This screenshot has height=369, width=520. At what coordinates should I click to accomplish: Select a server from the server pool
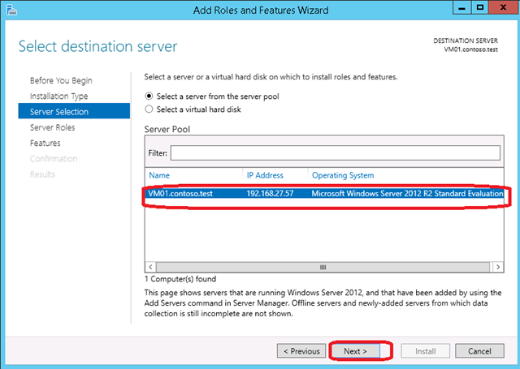(x=212, y=97)
